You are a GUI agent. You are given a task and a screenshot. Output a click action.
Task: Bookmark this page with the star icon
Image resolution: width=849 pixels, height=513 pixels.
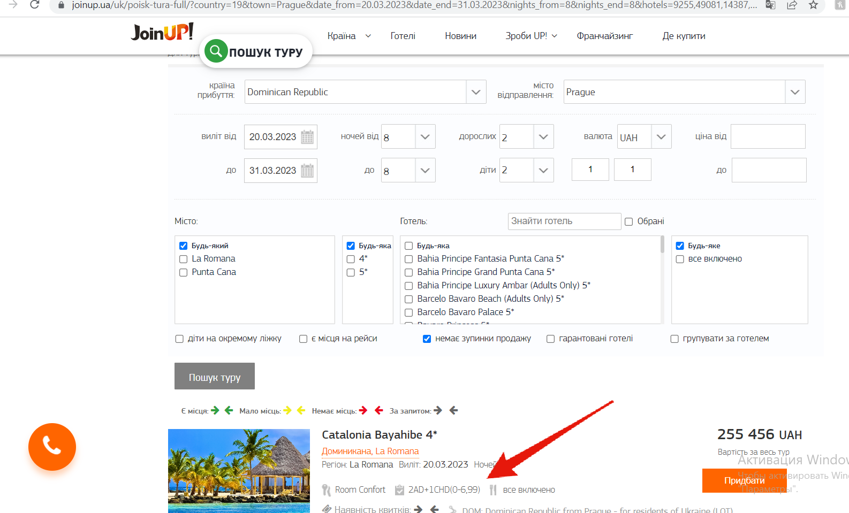(x=813, y=5)
